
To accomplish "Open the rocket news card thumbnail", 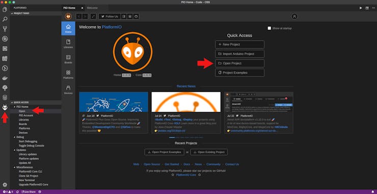I will pyautogui.click(x=114, y=102).
